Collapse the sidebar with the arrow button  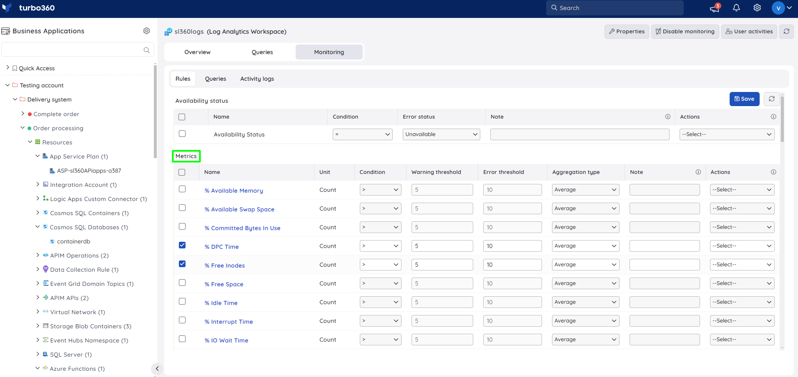tap(157, 368)
